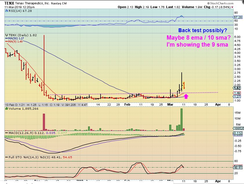Viewport: 244px width, 184px height.
Task: Select the TENX ticker symbol in header
Action: (x=9, y=3)
